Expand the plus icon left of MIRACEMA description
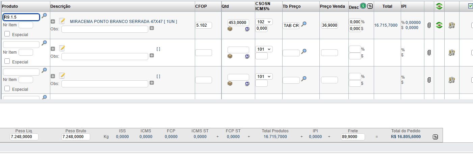This screenshot has width=473, height=161. pyautogui.click(x=53, y=21)
